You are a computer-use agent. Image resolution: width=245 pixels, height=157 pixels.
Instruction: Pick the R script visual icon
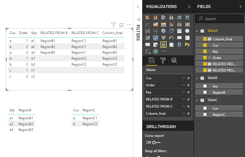click(179, 45)
